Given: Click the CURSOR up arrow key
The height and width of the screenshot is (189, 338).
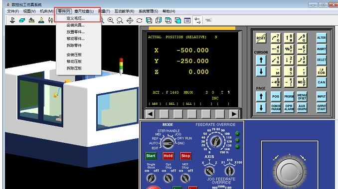Looking at the screenshot, I should point(261,60).
